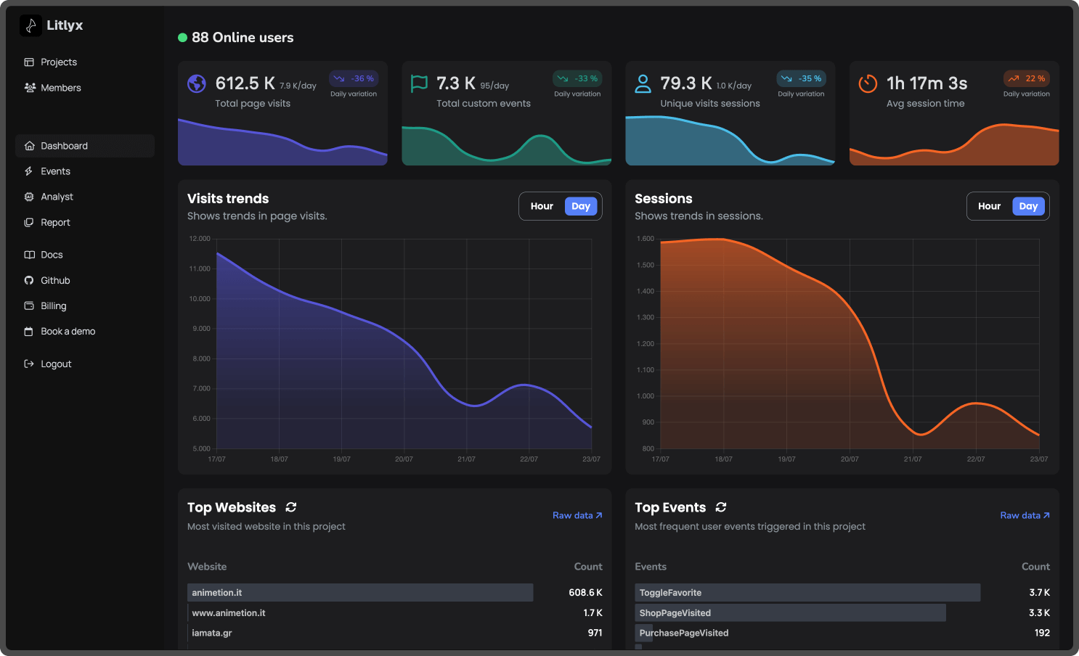Open Raw data link for Top Events
1079x656 pixels.
pos(1024,515)
